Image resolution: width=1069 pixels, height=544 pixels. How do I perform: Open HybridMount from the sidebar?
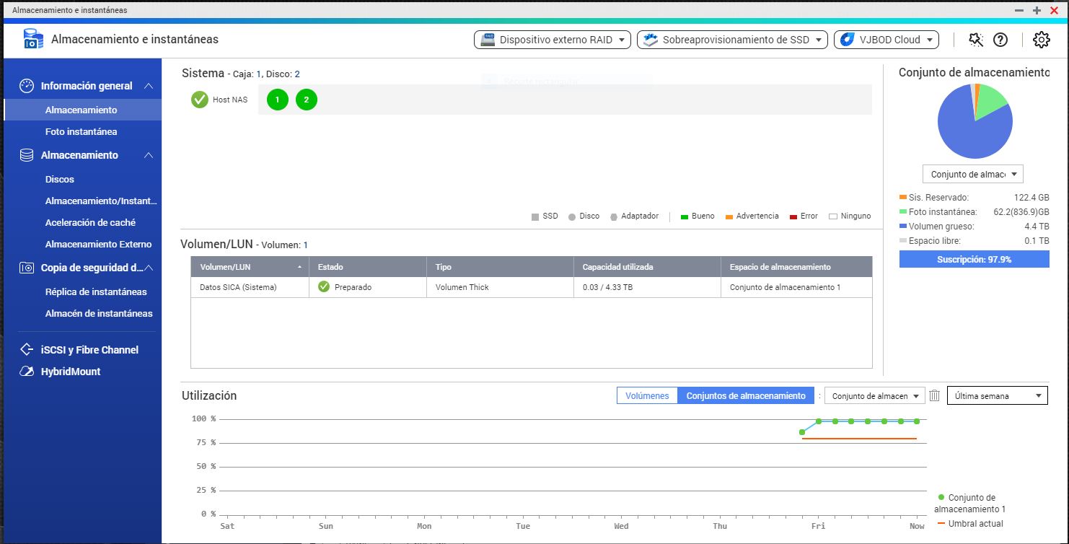pyautogui.click(x=71, y=372)
